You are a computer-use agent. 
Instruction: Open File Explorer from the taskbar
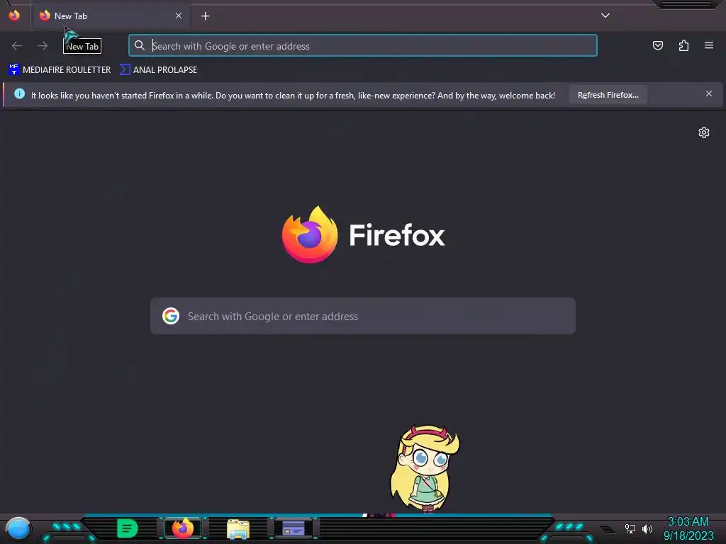(x=238, y=528)
